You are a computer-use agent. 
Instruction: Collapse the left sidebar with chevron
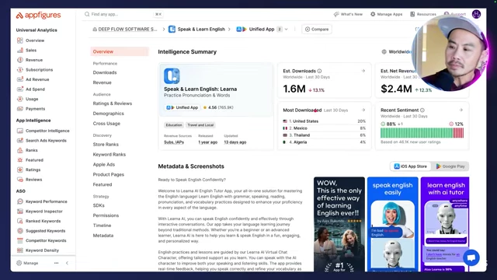pos(67,263)
